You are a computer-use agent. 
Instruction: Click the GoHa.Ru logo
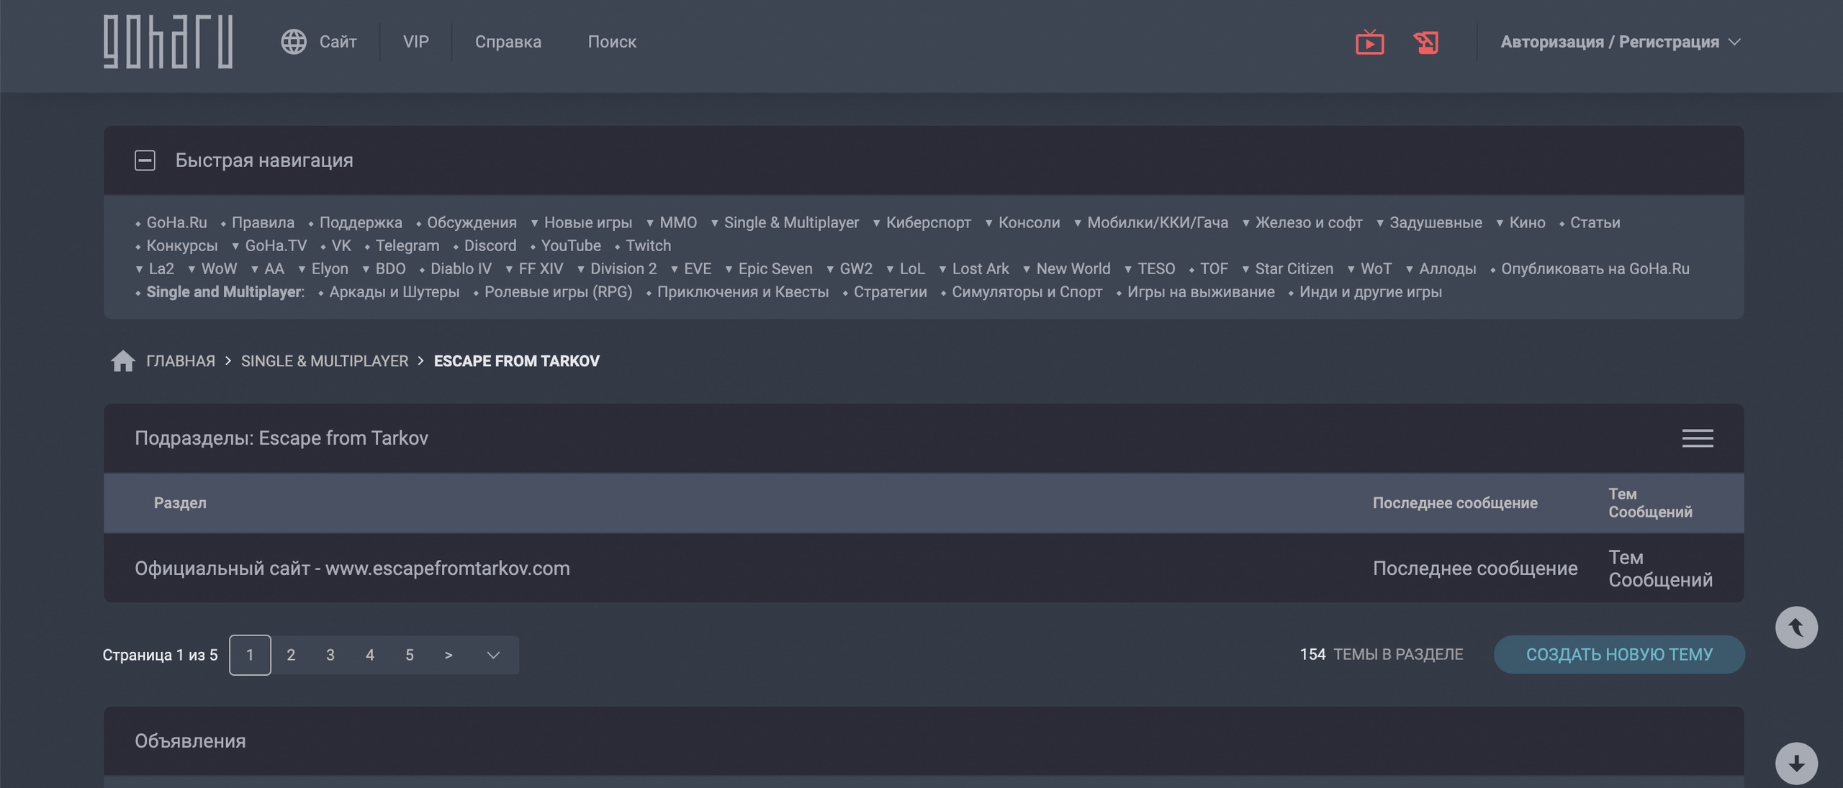click(x=168, y=42)
